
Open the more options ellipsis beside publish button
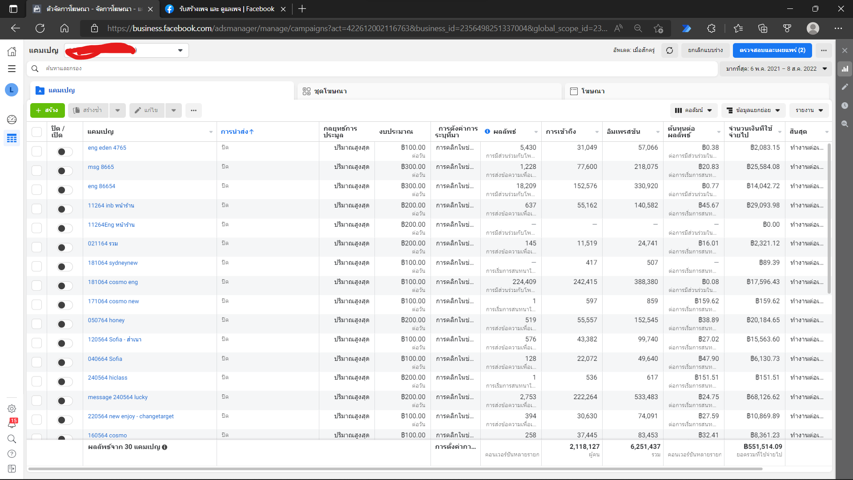tap(824, 50)
